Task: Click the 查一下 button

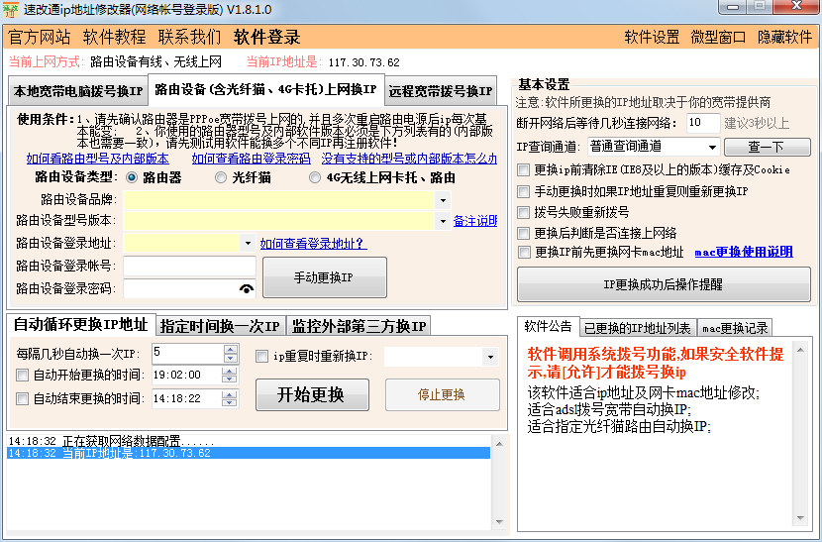Action: pos(766,147)
